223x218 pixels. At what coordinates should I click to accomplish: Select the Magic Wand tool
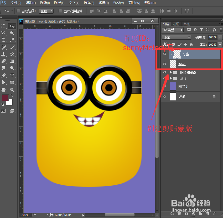pos(12,33)
